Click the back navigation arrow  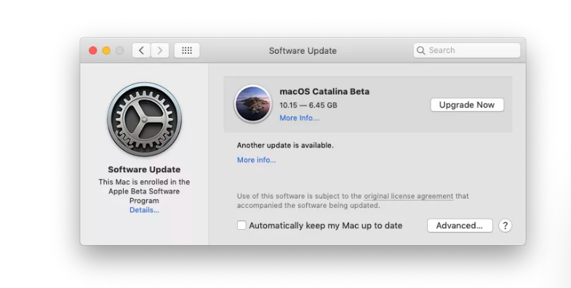coord(142,50)
